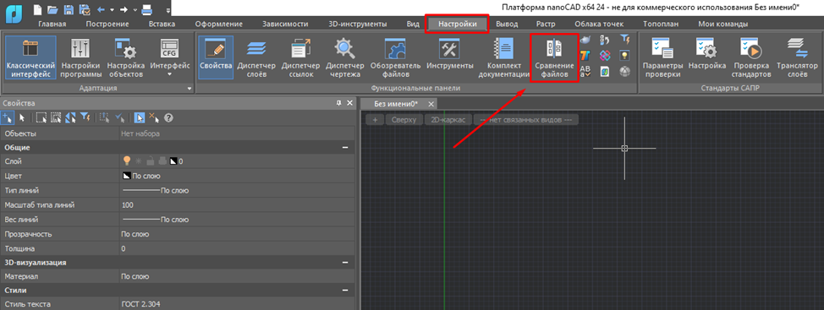Image resolution: width=824 pixels, height=310 pixels.
Task: Collapse the Стили section
Action: (345, 290)
